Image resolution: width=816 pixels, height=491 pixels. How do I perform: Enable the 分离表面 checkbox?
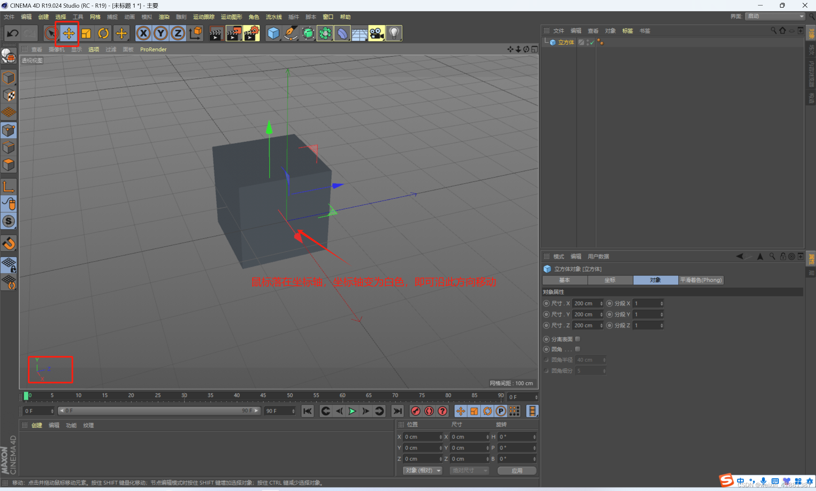pyautogui.click(x=578, y=339)
